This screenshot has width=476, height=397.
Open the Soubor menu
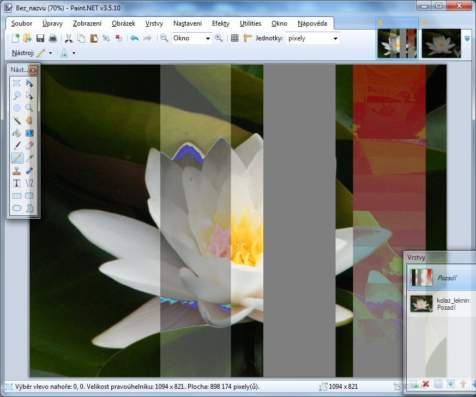click(22, 23)
